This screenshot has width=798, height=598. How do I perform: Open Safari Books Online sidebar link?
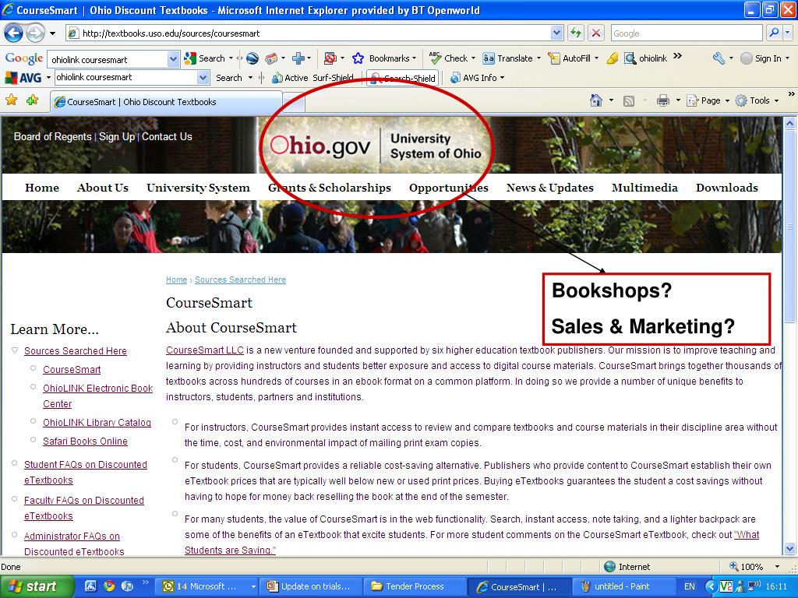pyautogui.click(x=85, y=441)
